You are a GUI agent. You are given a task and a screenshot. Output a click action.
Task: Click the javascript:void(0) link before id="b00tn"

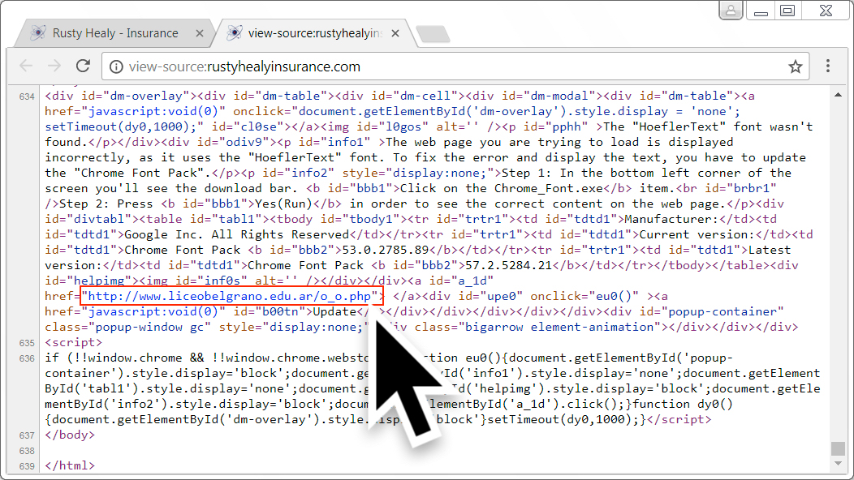click(x=153, y=312)
